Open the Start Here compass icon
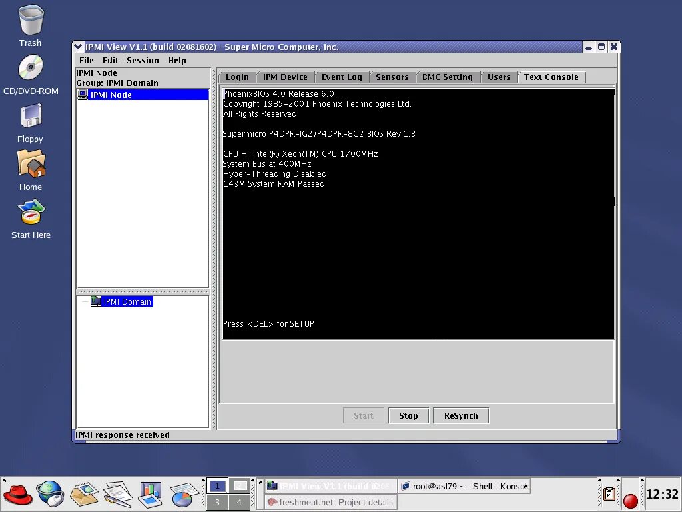Image resolution: width=682 pixels, height=512 pixels. (x=31, y=211)
